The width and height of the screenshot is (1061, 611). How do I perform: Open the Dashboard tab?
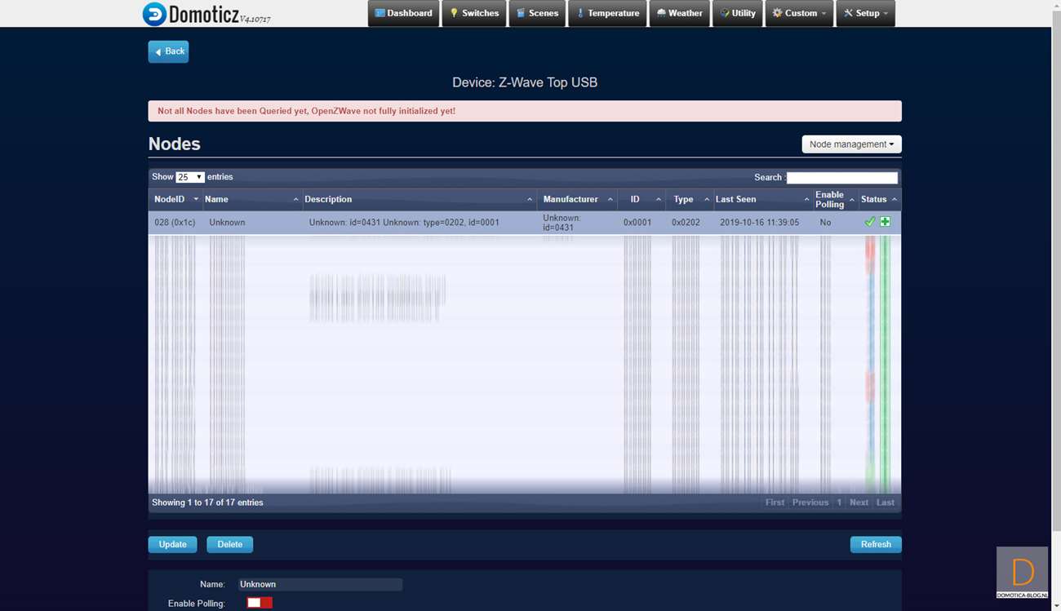pos(404,13)
